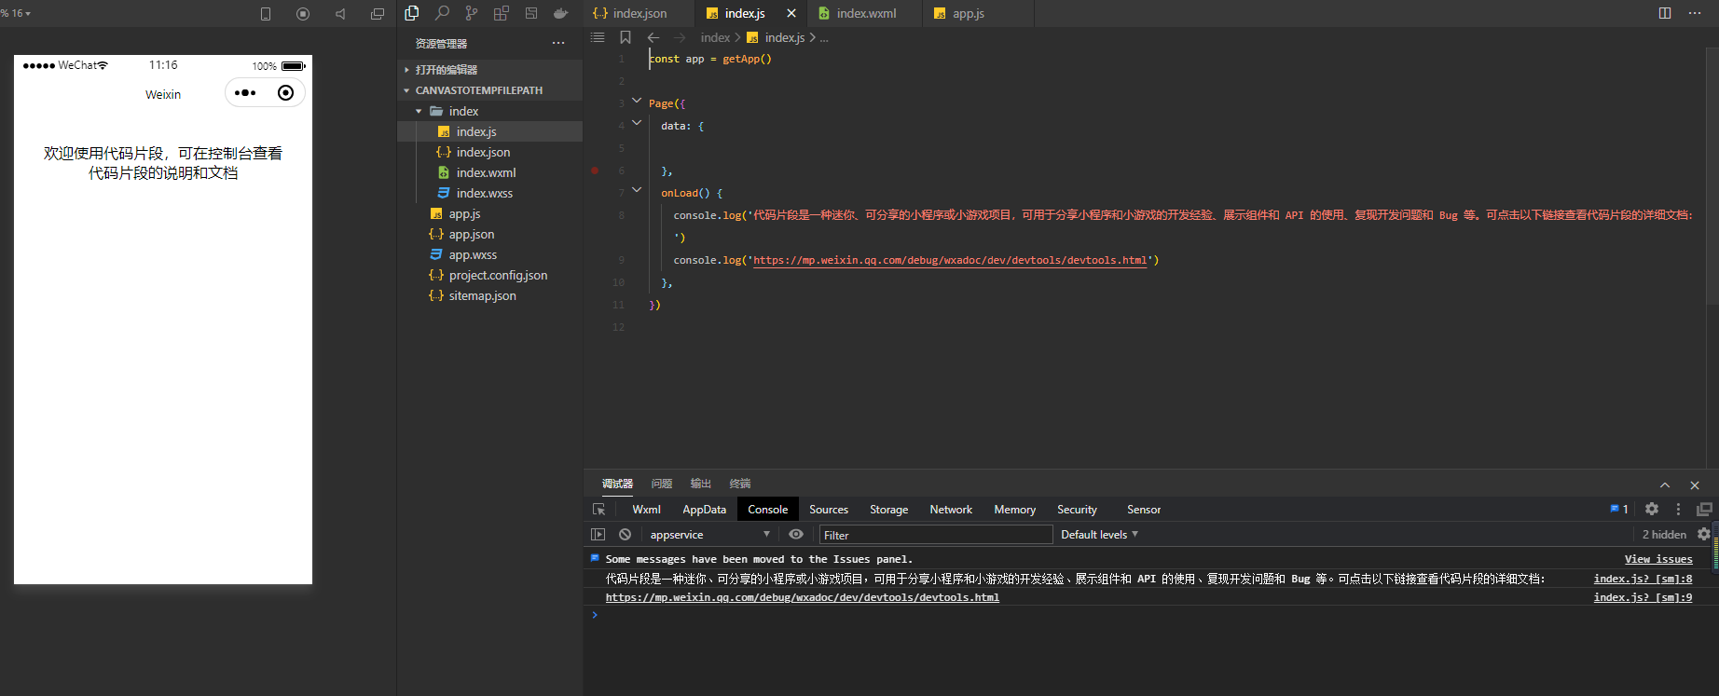Click the issues counter badge
The image size is (1719, 696).
pos(1619,509)
